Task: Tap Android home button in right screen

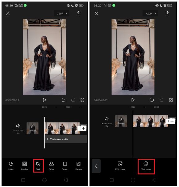Action: [x=133, y=180]
